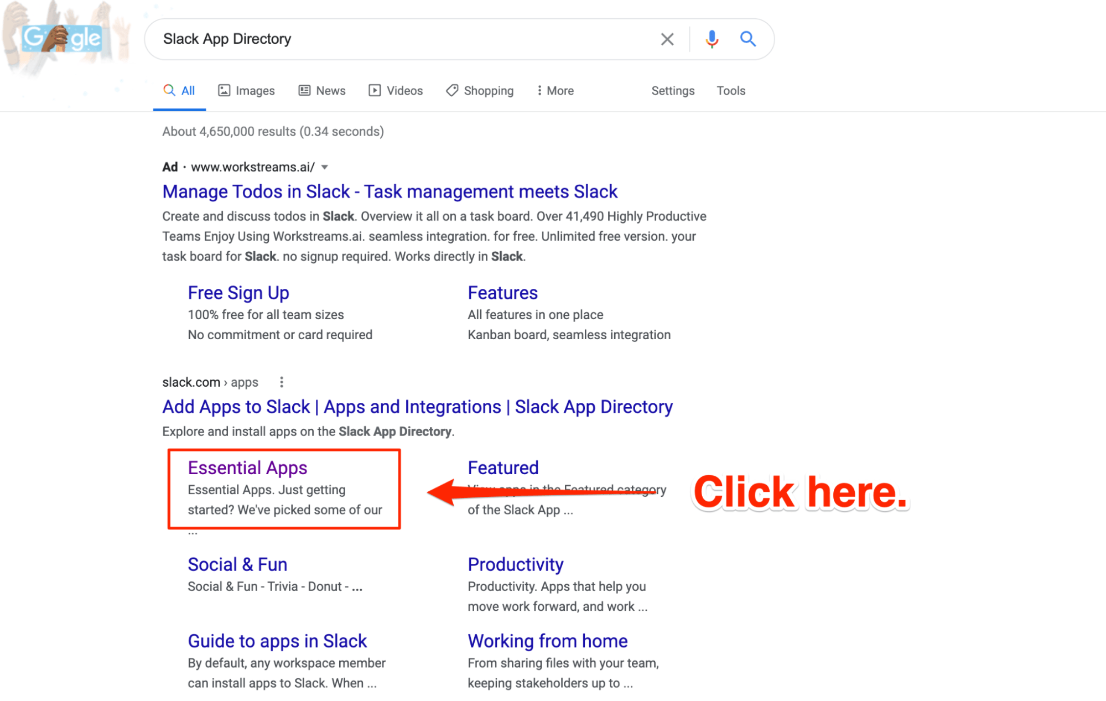Switch to the News tab
Screen dimensions: 1106x701
pyautogui.click(x=322, y=91)
